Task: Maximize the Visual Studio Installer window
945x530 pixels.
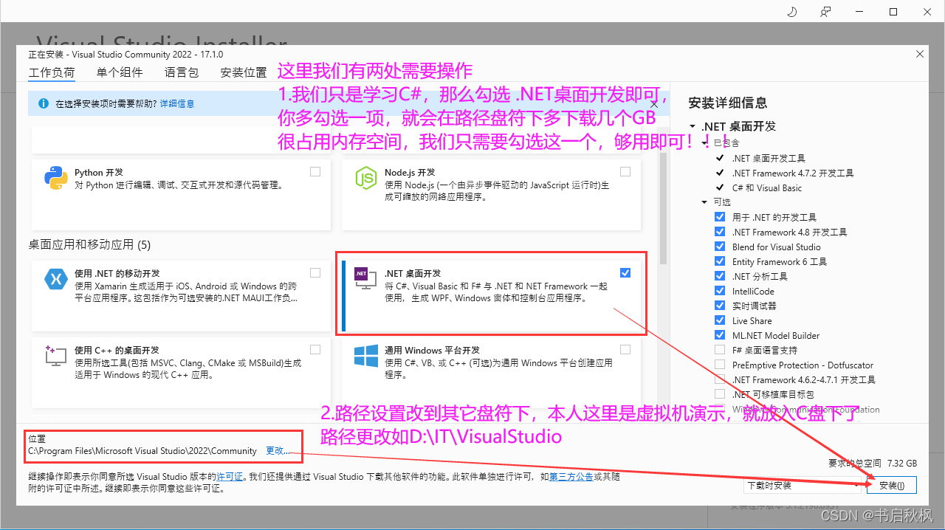Action: pyautogui.click(x=893, y=11)
